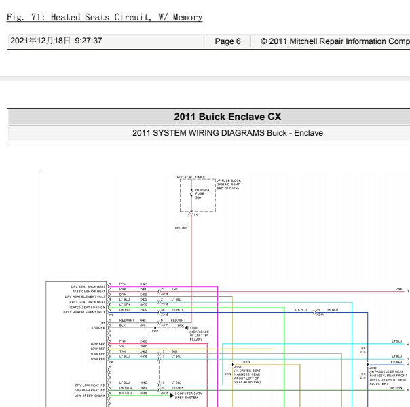Image resolution: width=410 pixels, height=407 pixels.
Task: Click "2011 SYSTEM WIRING DIAGRAMS Buick - Enclave" text
Action: tap(227, 133)
